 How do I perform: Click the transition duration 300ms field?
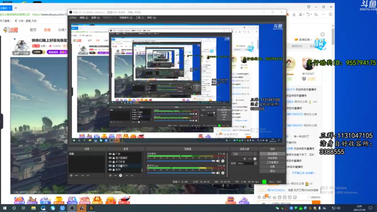point(245,163)
